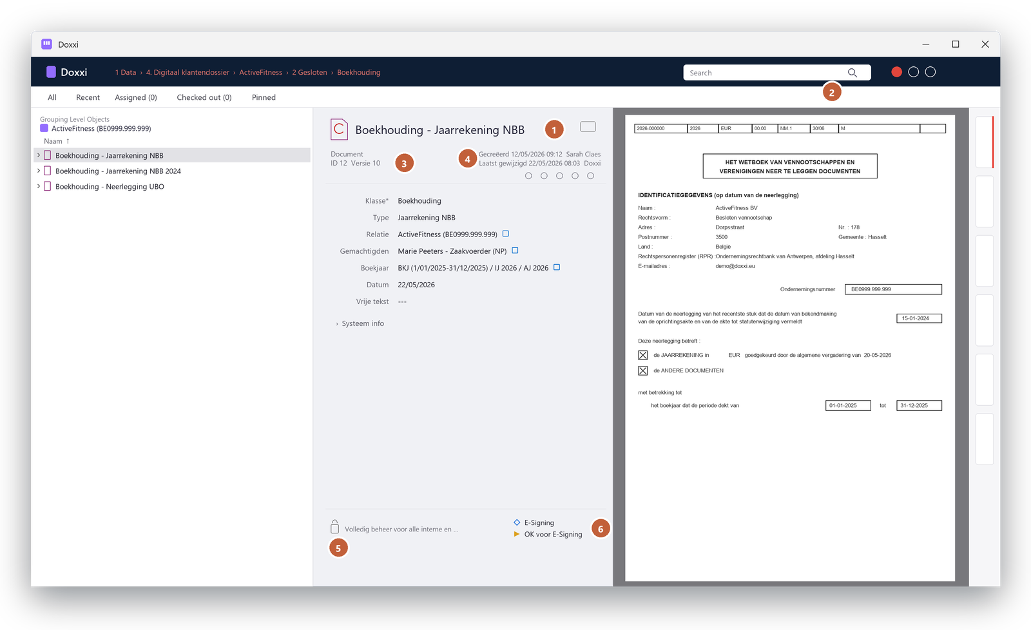Click the red circle icon in header
Image resolution: width=1031 pixels, height=630 pixels.
tap(896, 72)
